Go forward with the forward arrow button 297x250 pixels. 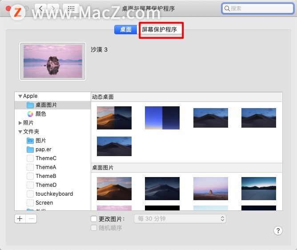53,8
